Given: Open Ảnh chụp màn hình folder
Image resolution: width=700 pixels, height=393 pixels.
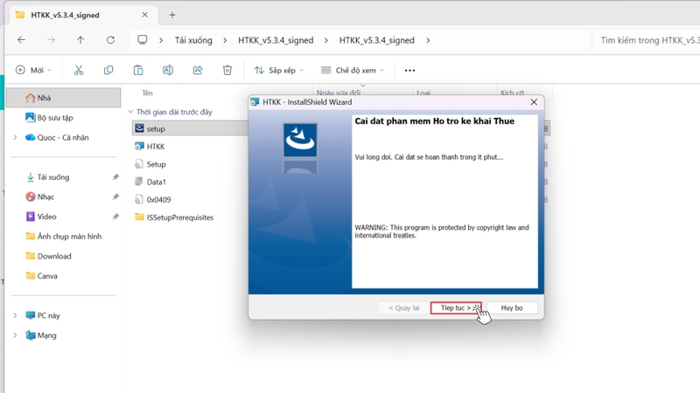Looking at the screenshot, I should coord(69,236).
